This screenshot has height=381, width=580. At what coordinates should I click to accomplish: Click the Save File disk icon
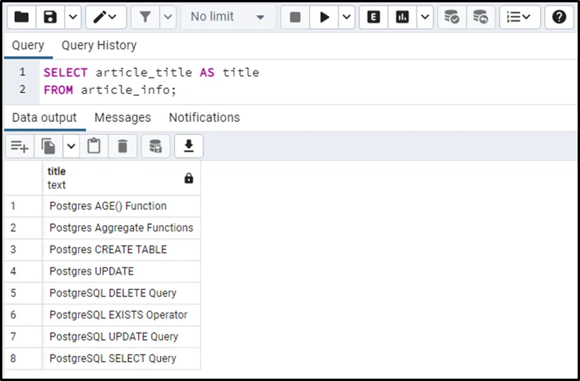pos(50,17)
